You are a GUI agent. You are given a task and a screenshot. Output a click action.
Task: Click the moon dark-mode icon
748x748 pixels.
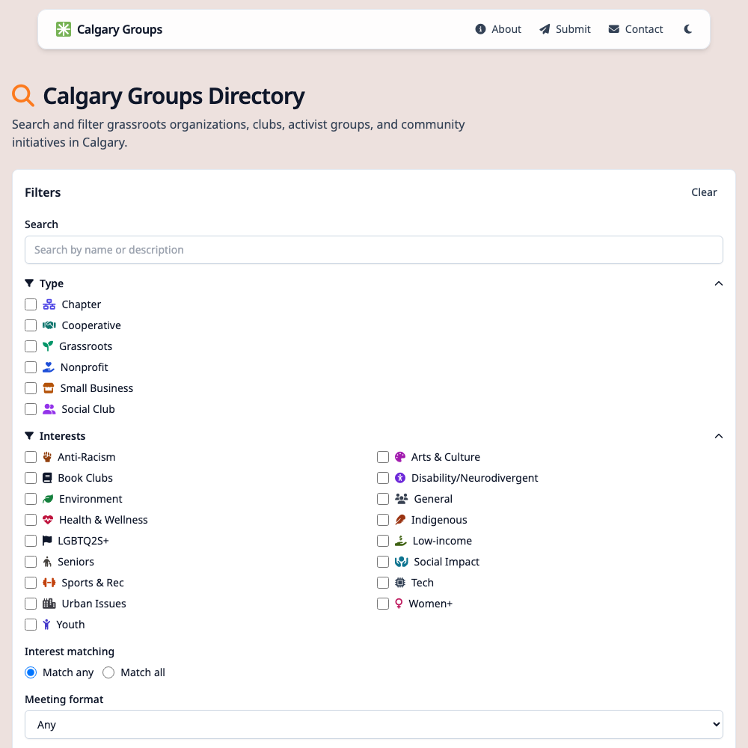(x=687, y=28)
